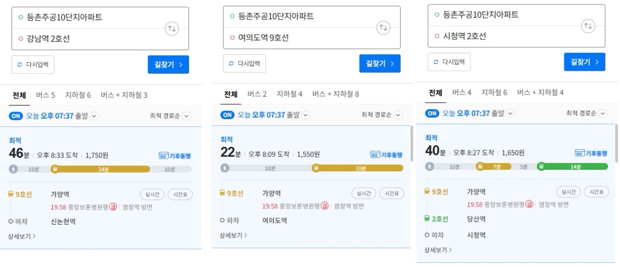Viewport: 620px width, 267px height.
Task: Swap origin and destination for 시청역 route
Action: tap(588, 26)
